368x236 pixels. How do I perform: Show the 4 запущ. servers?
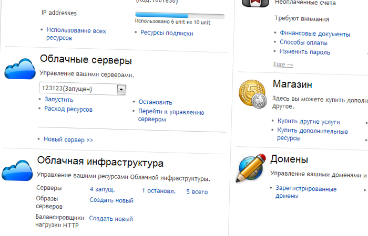[103, 189]
